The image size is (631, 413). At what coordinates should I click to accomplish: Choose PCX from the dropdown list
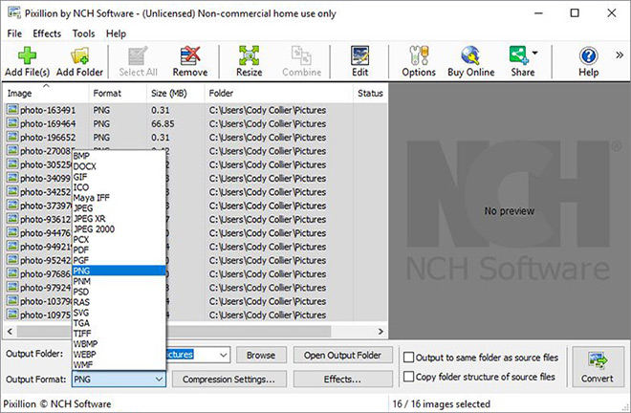pos(119,240)
